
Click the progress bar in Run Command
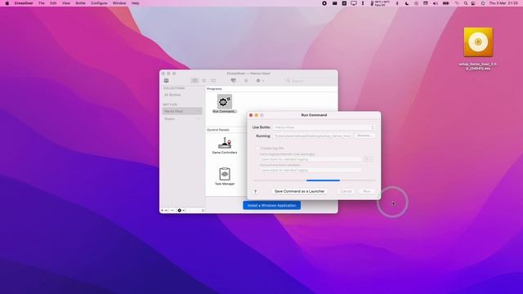pyautogui.click(x=314, y=180)
